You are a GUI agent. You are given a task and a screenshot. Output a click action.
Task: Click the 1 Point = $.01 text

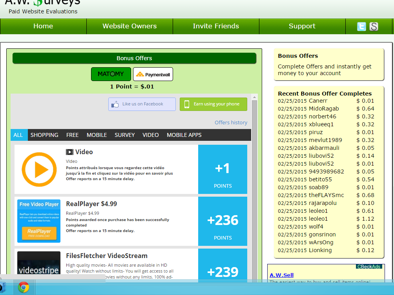point(132,87)
